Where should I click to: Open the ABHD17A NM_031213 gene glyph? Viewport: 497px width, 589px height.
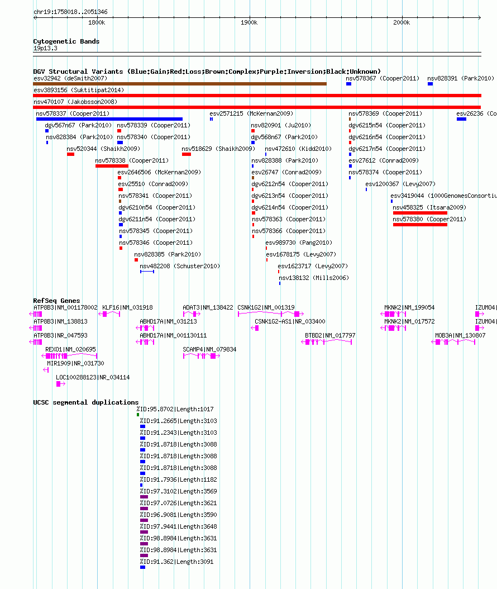tap(145, 328)
